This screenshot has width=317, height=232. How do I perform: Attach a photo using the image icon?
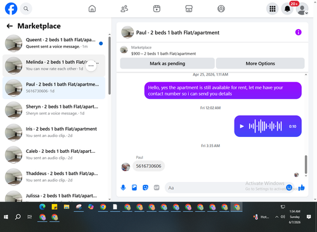point(134,188)
